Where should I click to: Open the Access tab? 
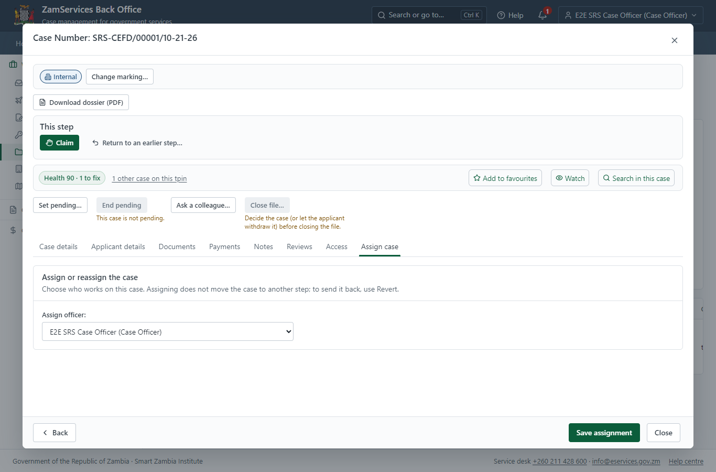coord(337,246)
